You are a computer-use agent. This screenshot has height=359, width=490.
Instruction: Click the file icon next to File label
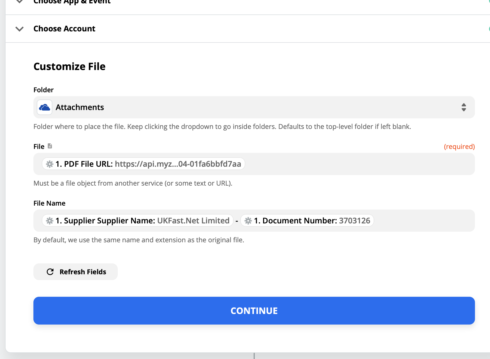pyautogui.click(x=50, y=146)
